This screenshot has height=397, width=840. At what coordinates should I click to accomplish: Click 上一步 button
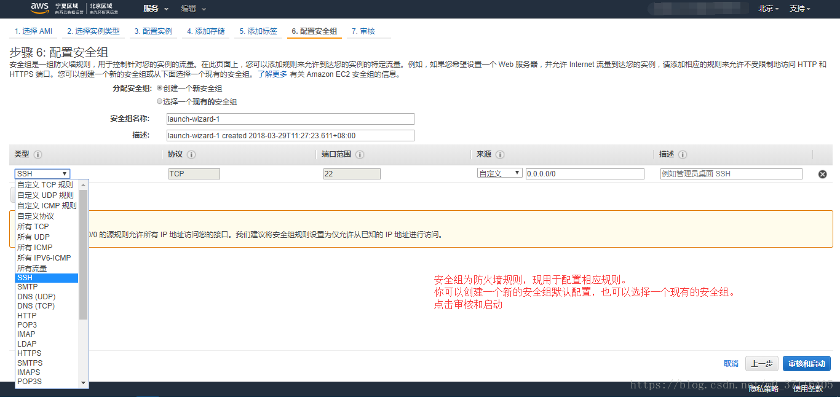[x=762, y=364]
